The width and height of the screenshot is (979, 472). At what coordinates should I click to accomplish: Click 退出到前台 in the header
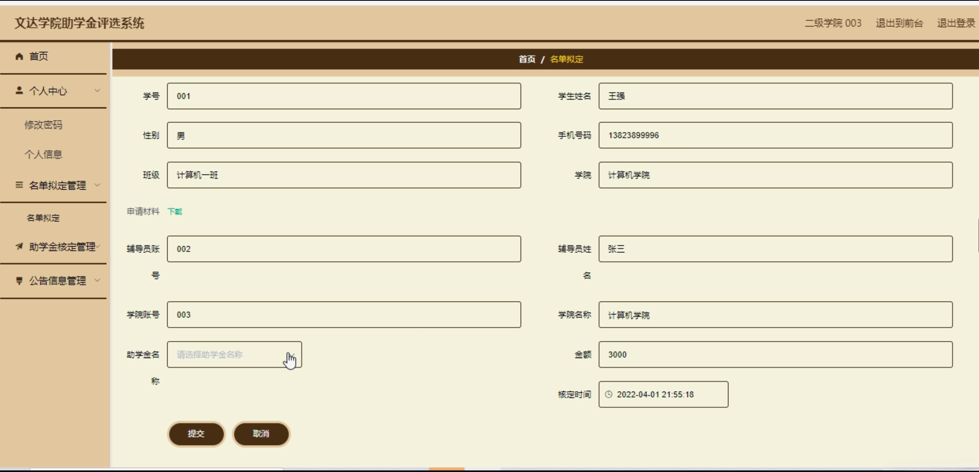click(x=899, y=23)
